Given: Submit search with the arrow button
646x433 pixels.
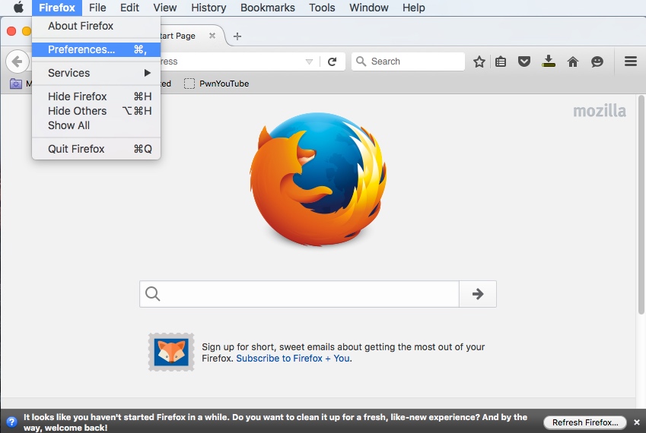Looking at the screenshot, I should [x=478, y=293].
